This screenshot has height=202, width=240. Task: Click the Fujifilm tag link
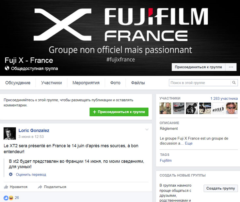click(x=166, y=161)
